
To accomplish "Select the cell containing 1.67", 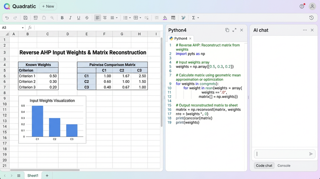I will pyautogui.click(x=122, y=76).
